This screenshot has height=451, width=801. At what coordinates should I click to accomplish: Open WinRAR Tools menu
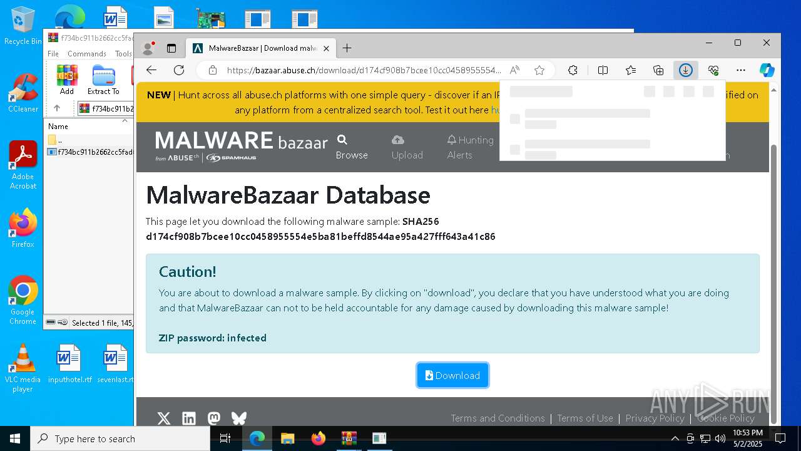123,54
